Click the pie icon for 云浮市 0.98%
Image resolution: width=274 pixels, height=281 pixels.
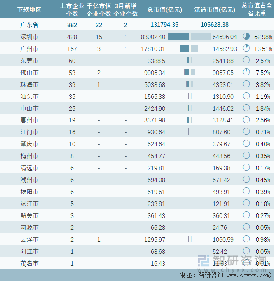click(246, 239)
